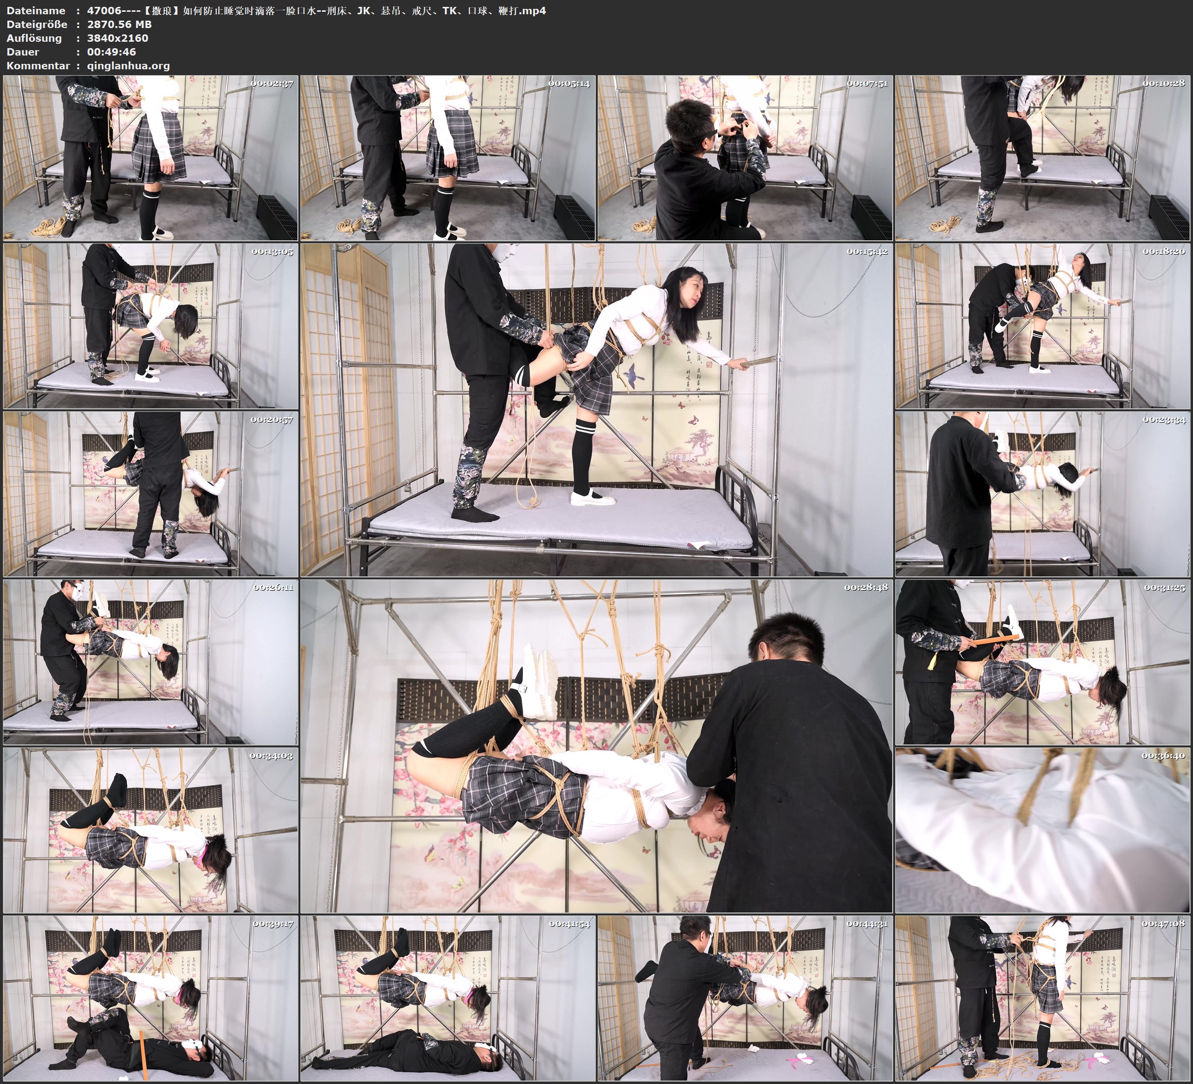Select the close-up frame at 00:36:40
Image resolution: width=1193 pixels, height=1084 pixels.
coord(1043,830)
